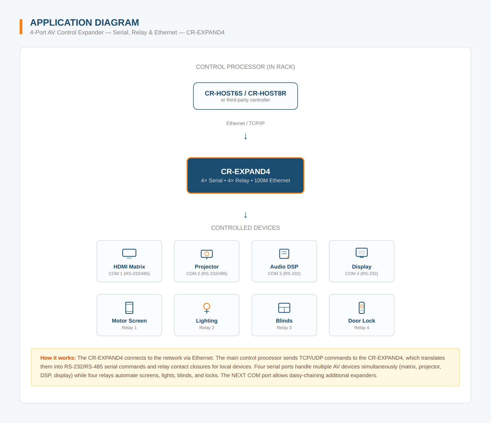
Task: Open the CONTROL PROCESSOR (IN RACK) section
Action: point(245,66)
